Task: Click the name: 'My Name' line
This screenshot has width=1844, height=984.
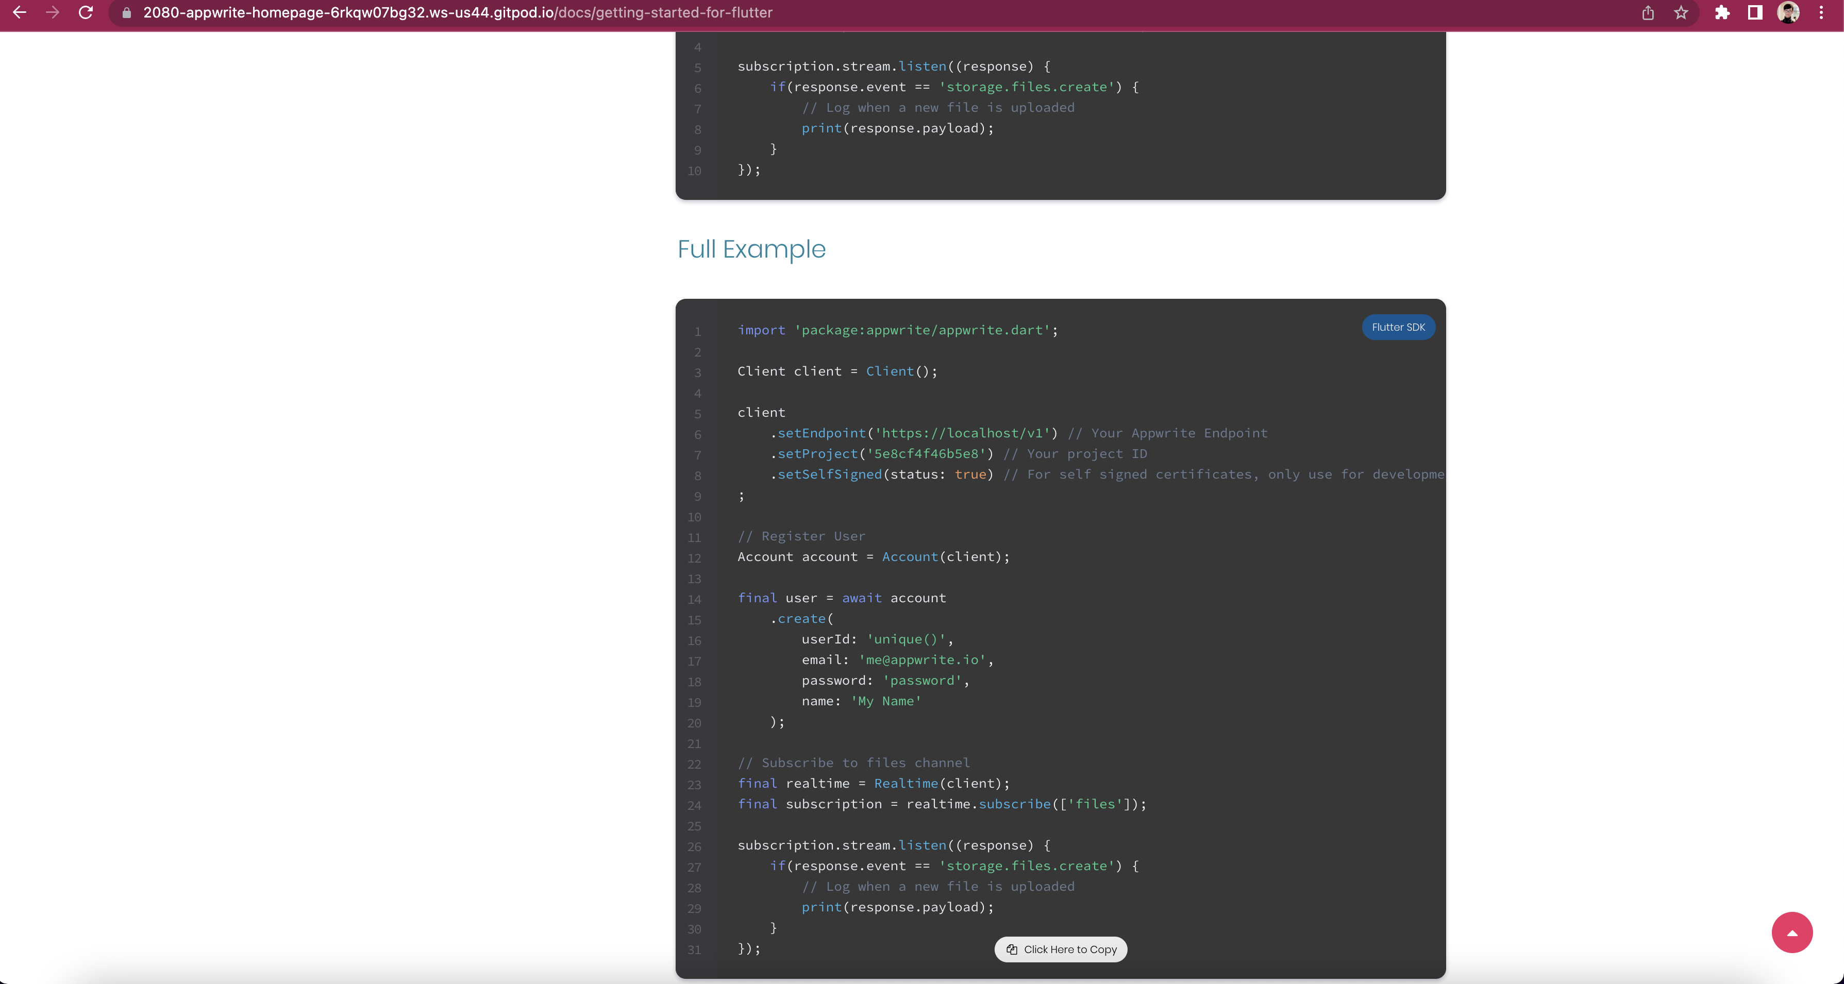Action: (x=862, y=701)
